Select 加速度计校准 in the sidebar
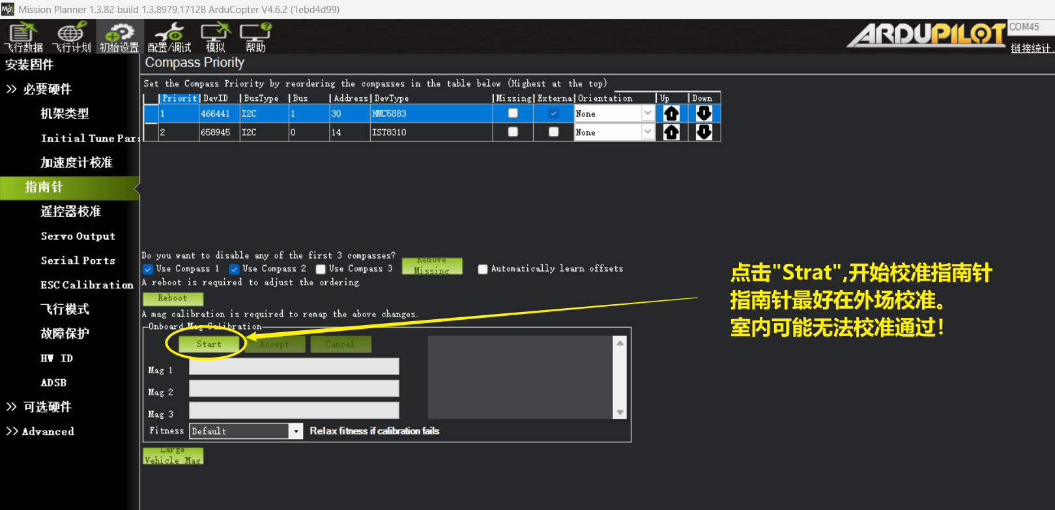 pos(76,162)
